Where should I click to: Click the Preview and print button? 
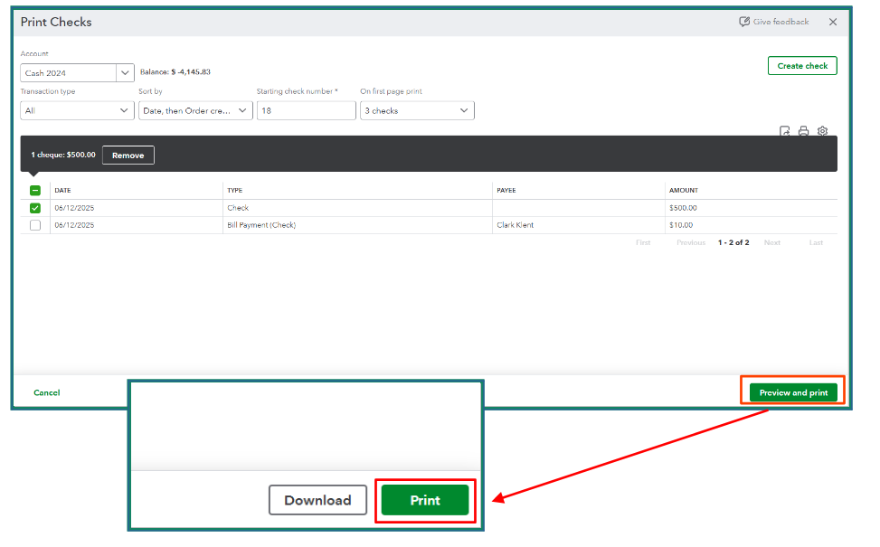coord(793,393)
